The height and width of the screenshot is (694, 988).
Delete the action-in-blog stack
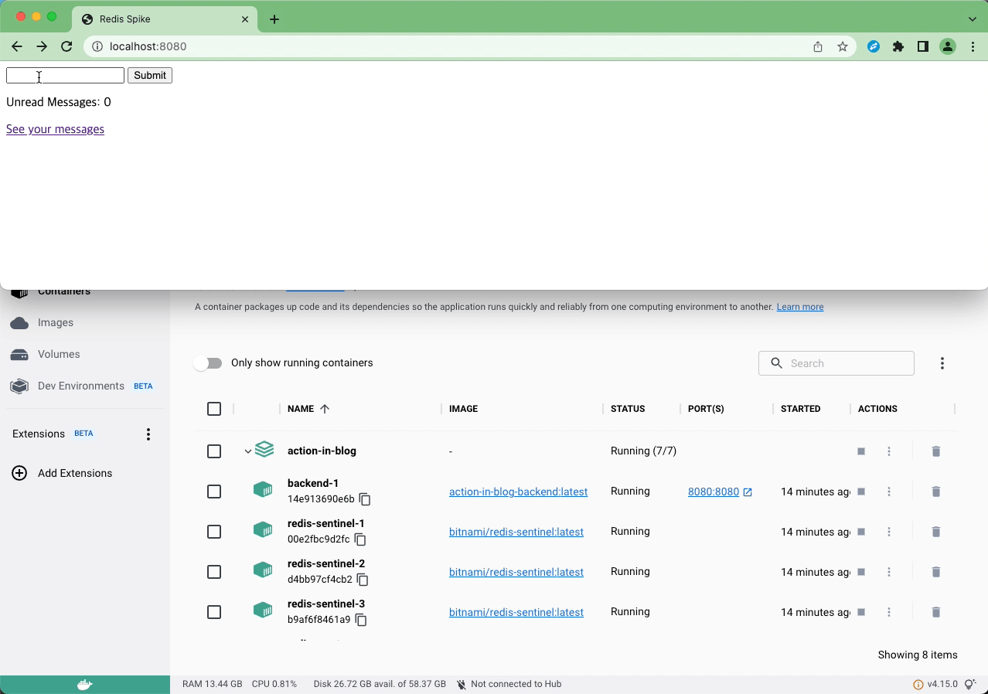pyautogui.click(x=936, y=451)
